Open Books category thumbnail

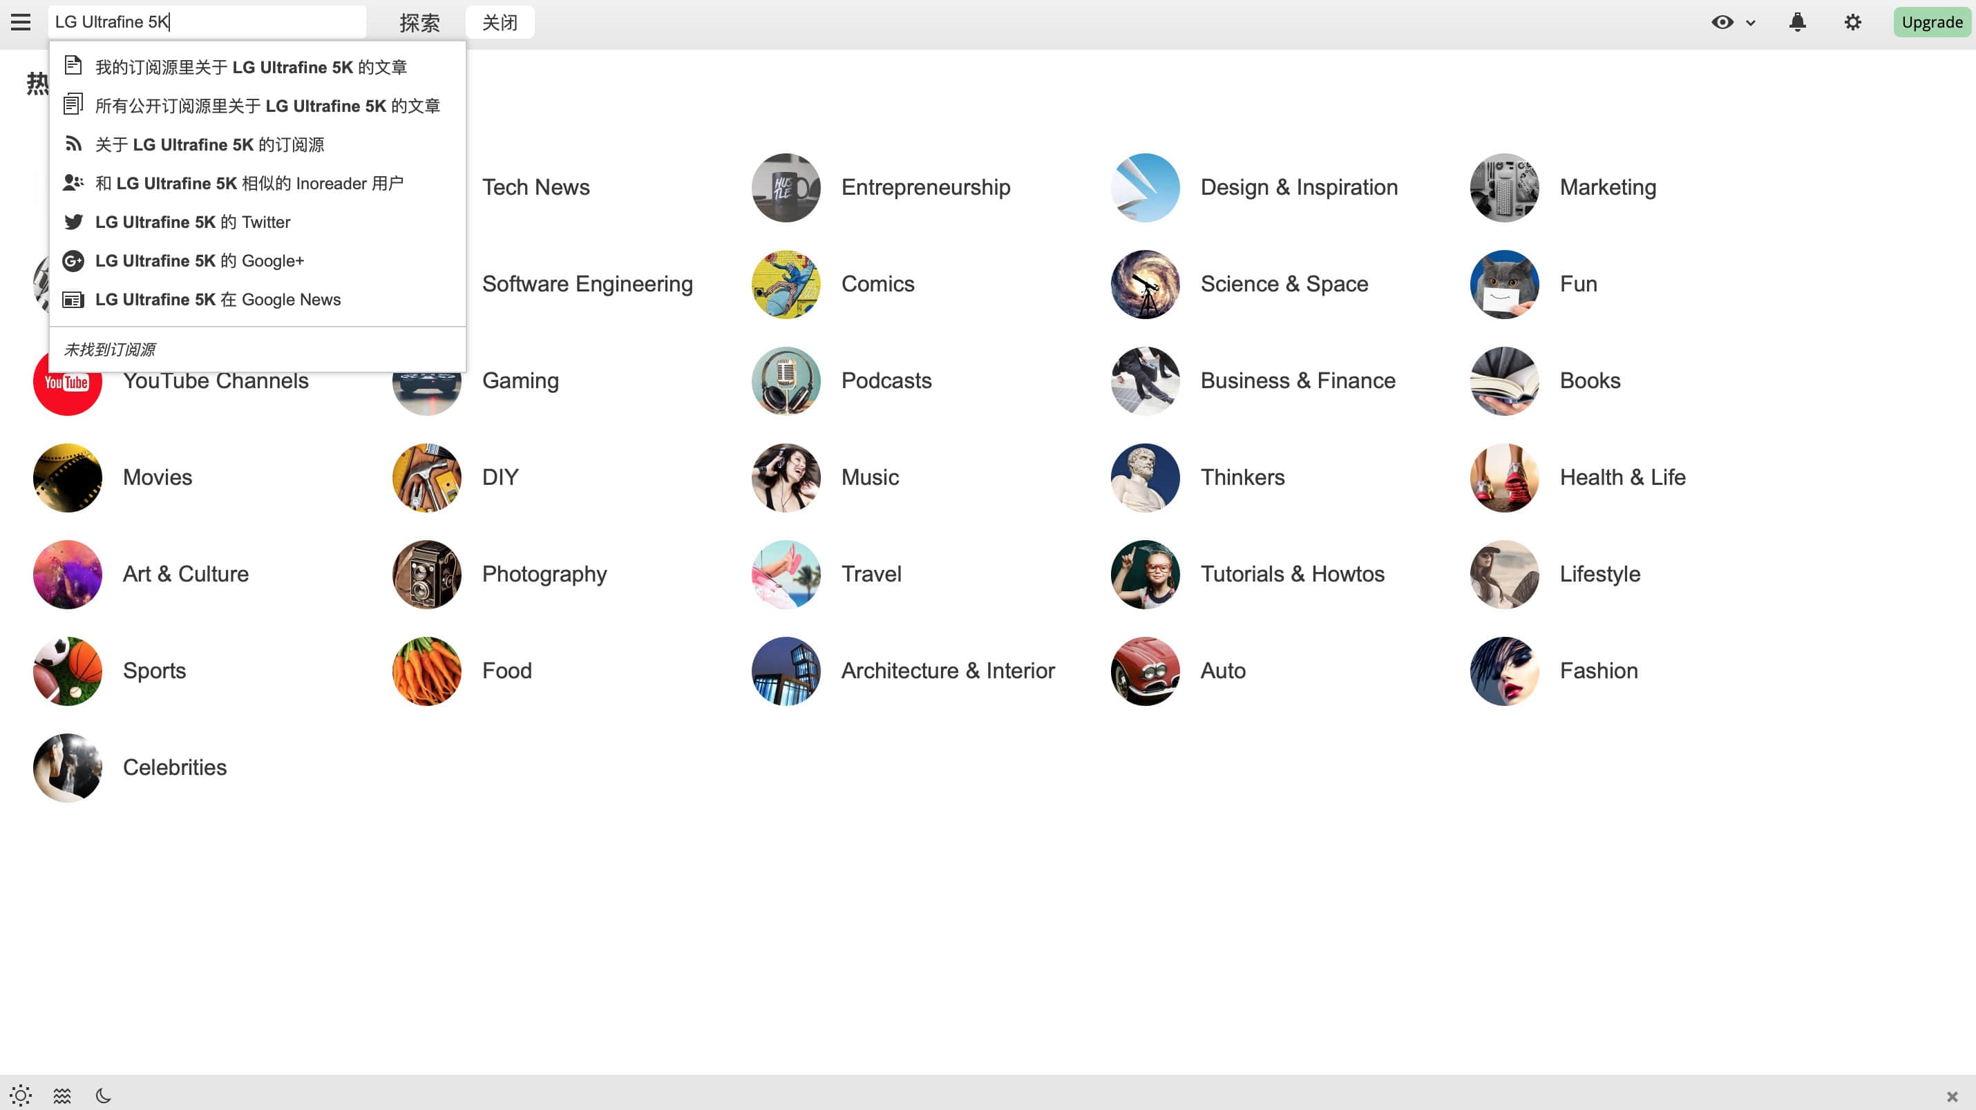coord(1504,381)
